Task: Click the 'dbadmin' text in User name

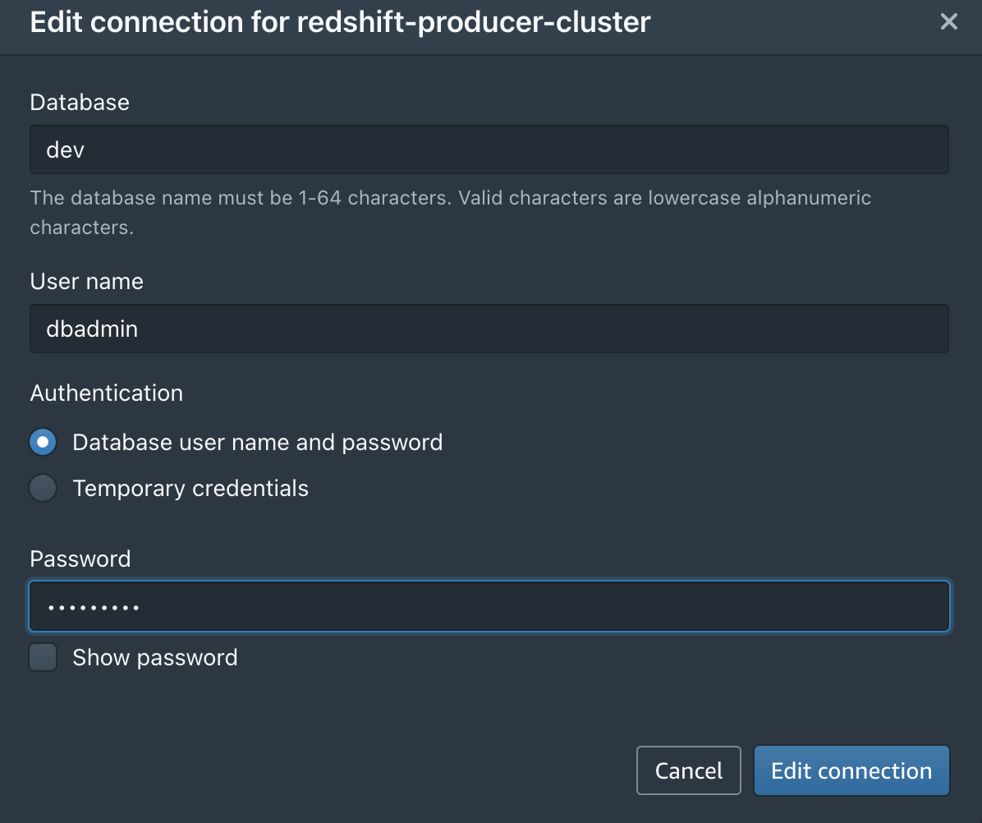Action: pyautogui.click(x=92, y=329)
